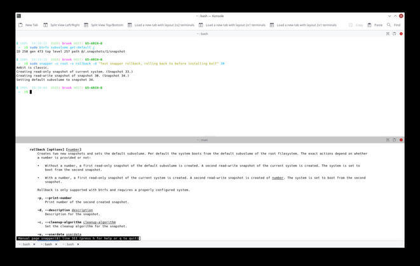Viewport: 420px width, 266px height.
Task: Click the '-p, --print-number' option
Action: coord(55,198)
